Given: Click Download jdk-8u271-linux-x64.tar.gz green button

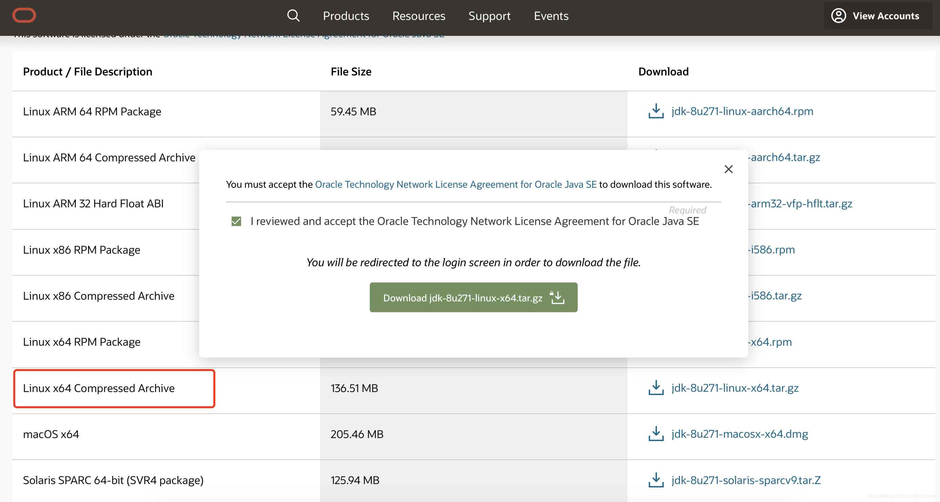Looking at the screenshot, I should pos(473,297).
